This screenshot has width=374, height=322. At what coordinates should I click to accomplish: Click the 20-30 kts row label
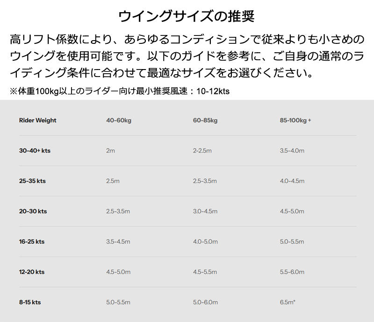(33, 211)
